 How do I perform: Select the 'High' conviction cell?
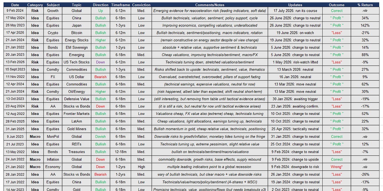(141, 167)
